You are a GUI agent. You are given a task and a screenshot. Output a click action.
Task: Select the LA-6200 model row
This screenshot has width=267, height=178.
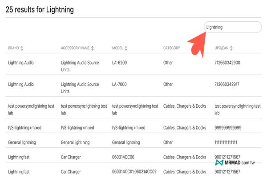pyautogui.click(x=133, y=64)
